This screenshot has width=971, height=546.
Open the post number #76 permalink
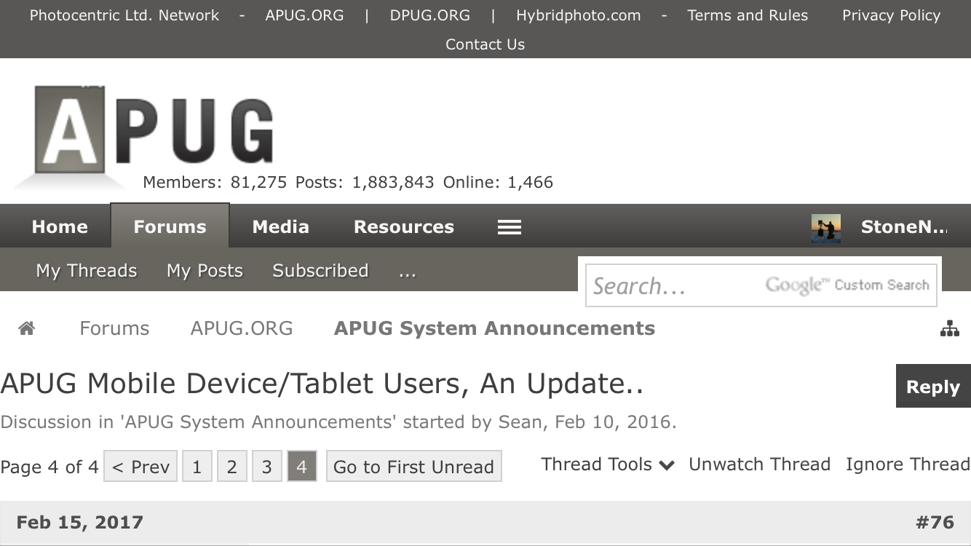point(935,522)
